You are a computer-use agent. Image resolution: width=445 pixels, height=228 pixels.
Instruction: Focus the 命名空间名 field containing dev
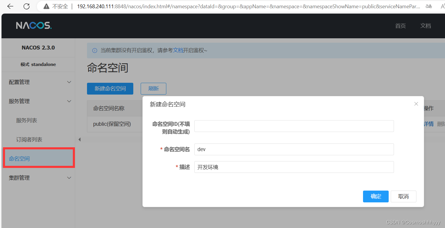point(294,149)
